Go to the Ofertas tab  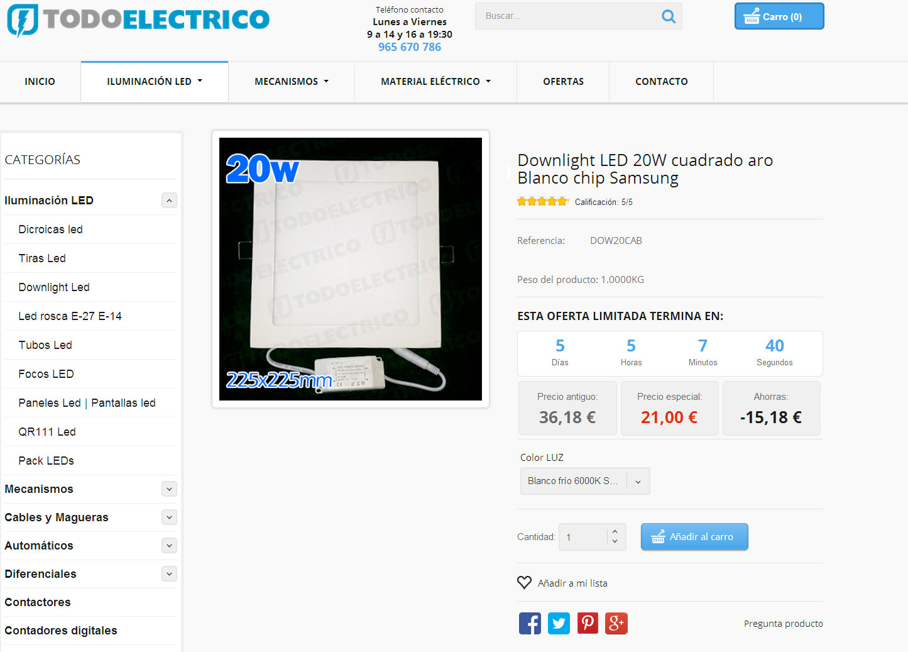(x=563, y=82)
